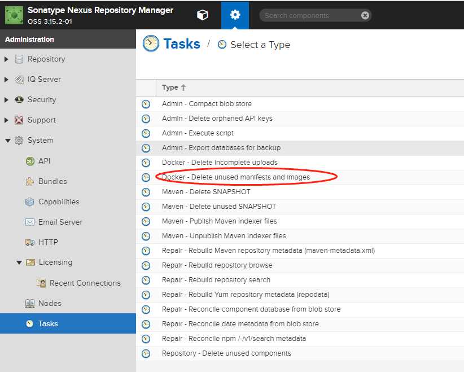Click the Browse cube icon in header
Viewport: 464px width, 372px height.
(202, 15)
